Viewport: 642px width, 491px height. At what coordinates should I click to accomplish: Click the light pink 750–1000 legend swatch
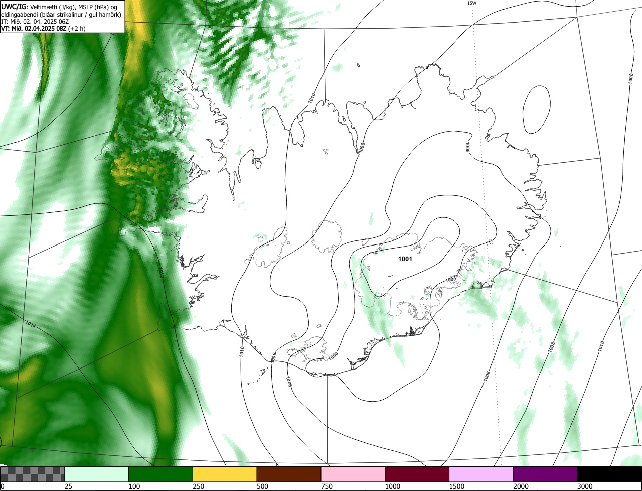(353, 474)
